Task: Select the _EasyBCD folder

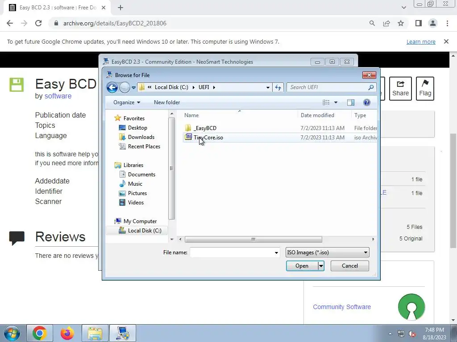Action: click(x=204, y=128)
